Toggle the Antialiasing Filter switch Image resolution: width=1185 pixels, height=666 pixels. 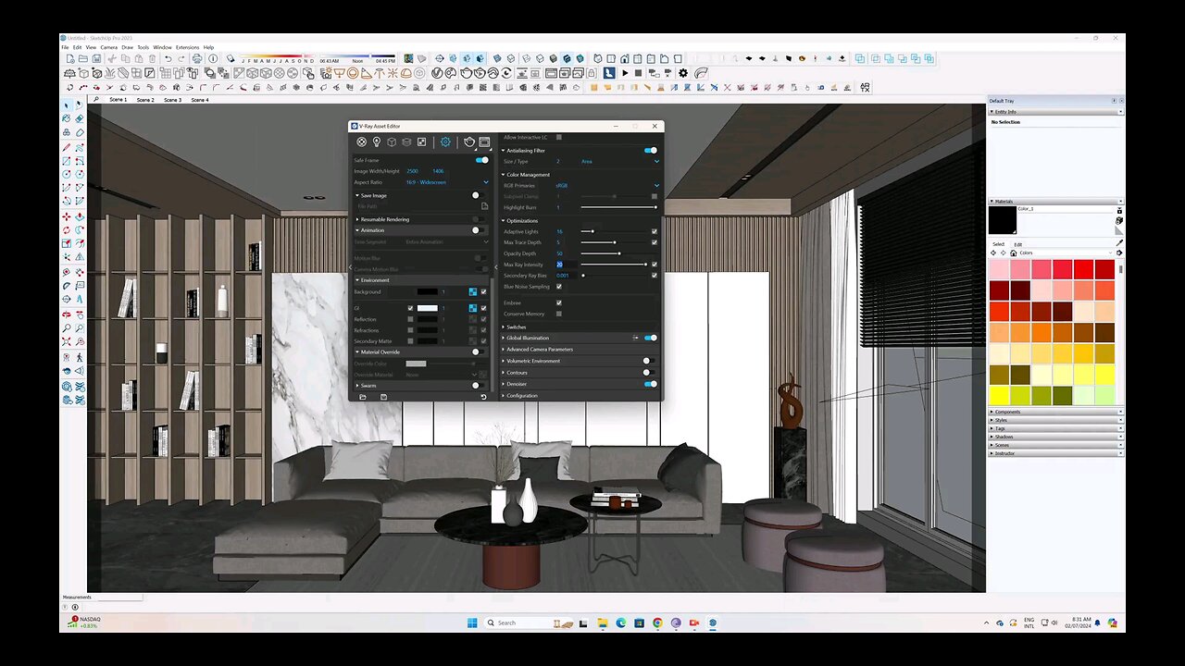pyautogui.click(x=650, y=150)
